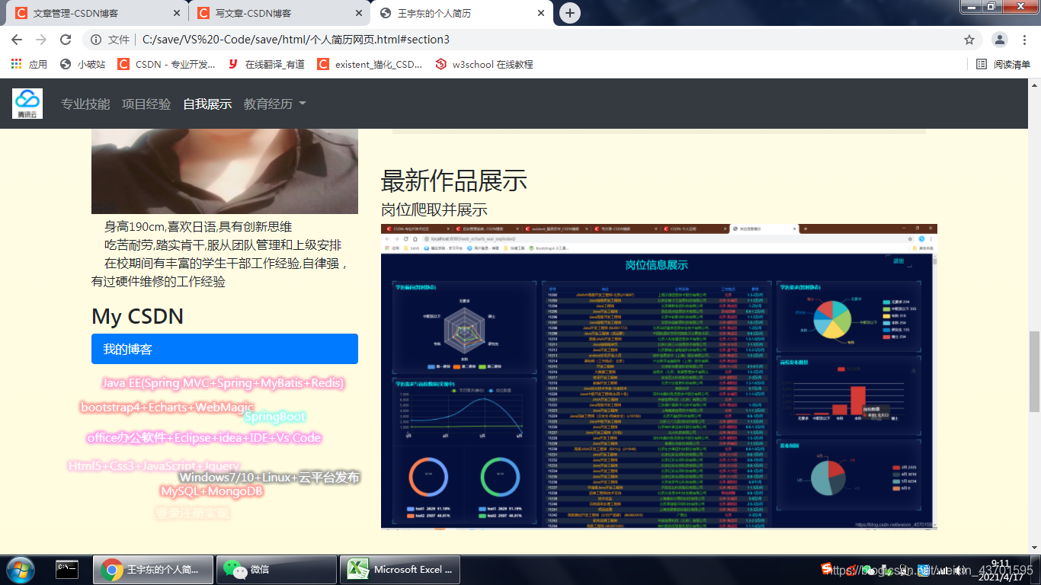Click the Windows7/10+Linux+云平台发布 tag
The height and width of the screenshot is (585, 1041).
coord(269,478)
